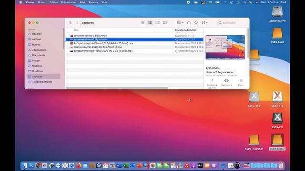Click Spotlight search icon in menu bar
This screenshot has height=171, width=305.
click(244, 2)
